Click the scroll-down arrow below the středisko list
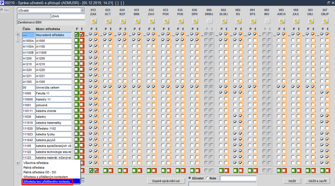 pyautogui.click(x=18, y=163)
